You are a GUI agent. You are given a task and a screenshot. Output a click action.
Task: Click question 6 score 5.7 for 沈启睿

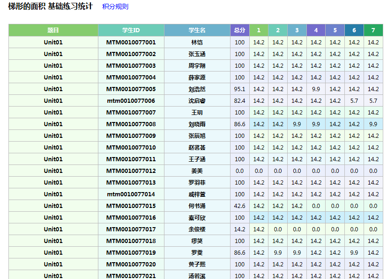point(354,101)
